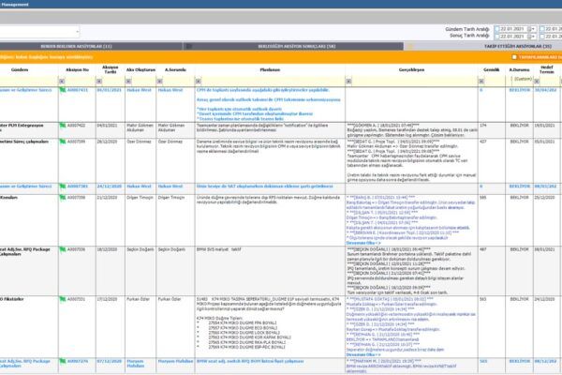Open action number link A0007431

[x=78, y=90]
